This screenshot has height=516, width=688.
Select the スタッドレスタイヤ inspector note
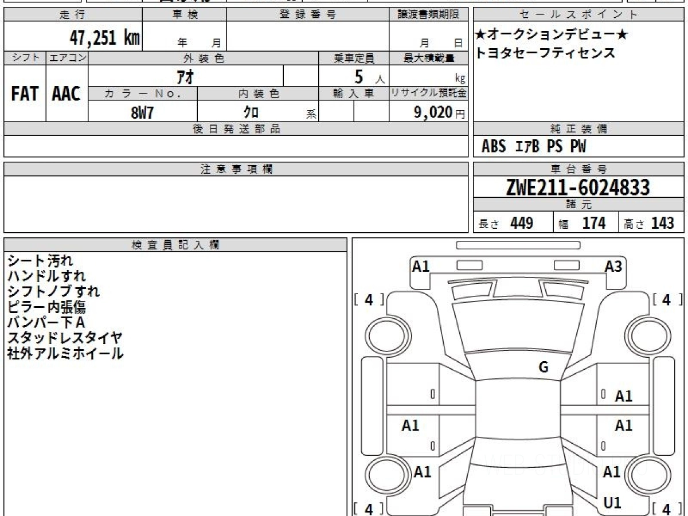[65, 338]
